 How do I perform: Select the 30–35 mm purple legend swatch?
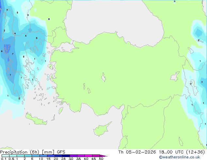tap(73, 156)
